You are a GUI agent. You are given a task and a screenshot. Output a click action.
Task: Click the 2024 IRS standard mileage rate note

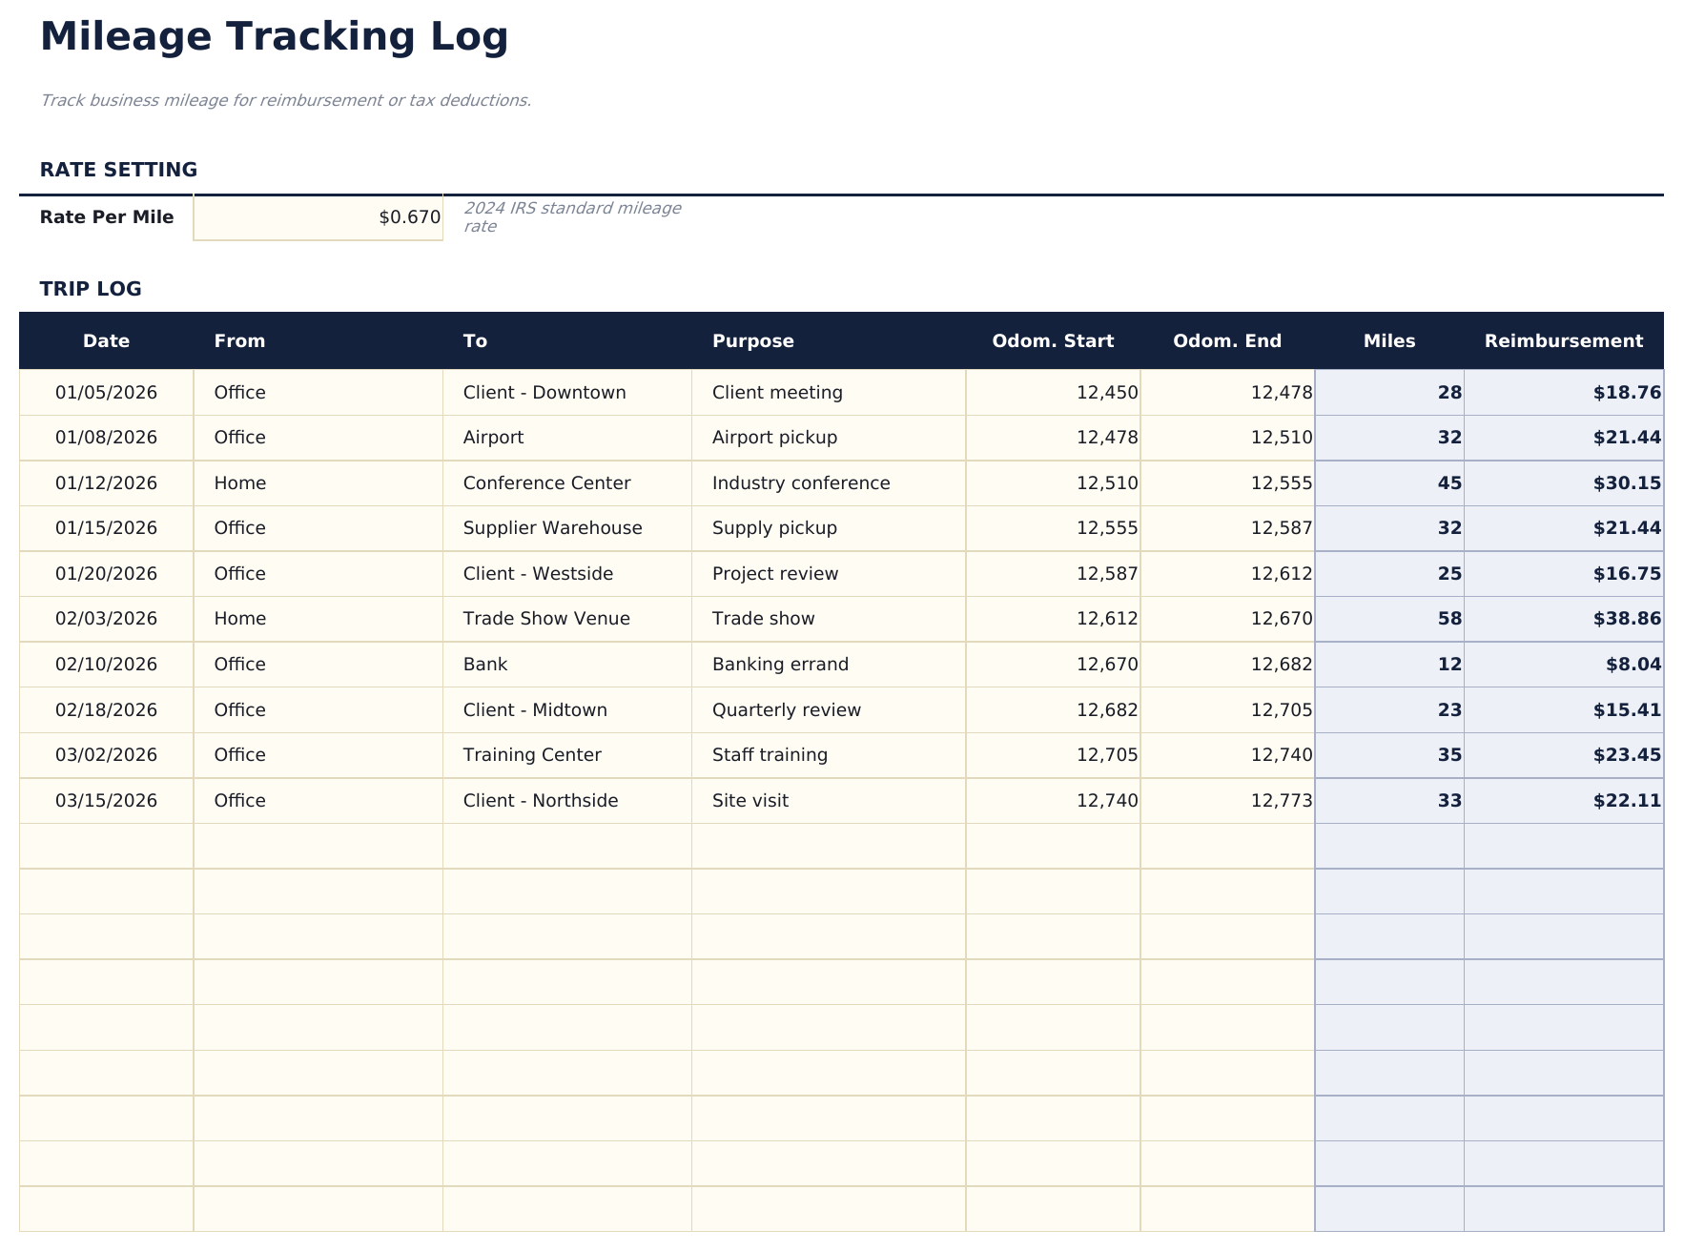[573, 215]
